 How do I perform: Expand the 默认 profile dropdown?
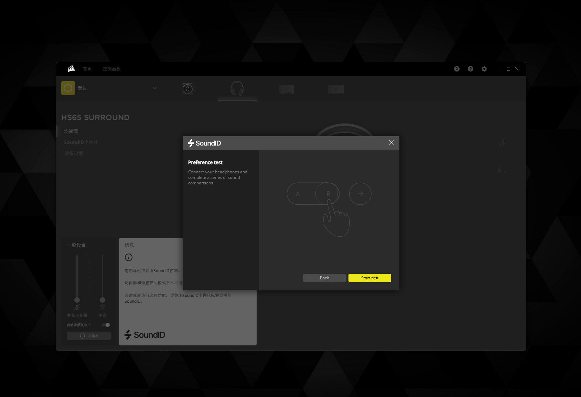(x=155, y=88)
